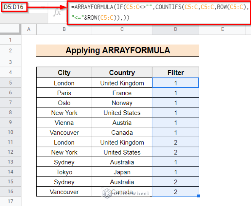Select column B header
This screenshot has width=251, height=206.
[64, 29]
